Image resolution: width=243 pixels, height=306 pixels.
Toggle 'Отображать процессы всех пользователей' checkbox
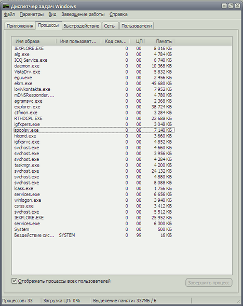(14, 281)
